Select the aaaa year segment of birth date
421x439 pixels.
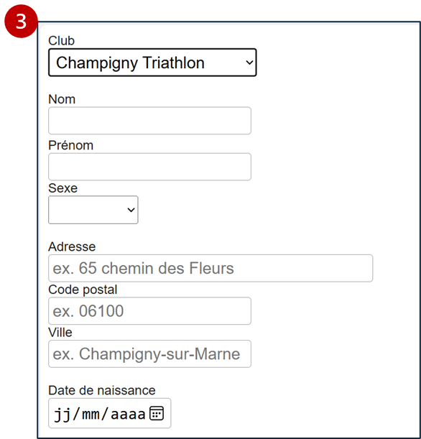coord(128,414)
